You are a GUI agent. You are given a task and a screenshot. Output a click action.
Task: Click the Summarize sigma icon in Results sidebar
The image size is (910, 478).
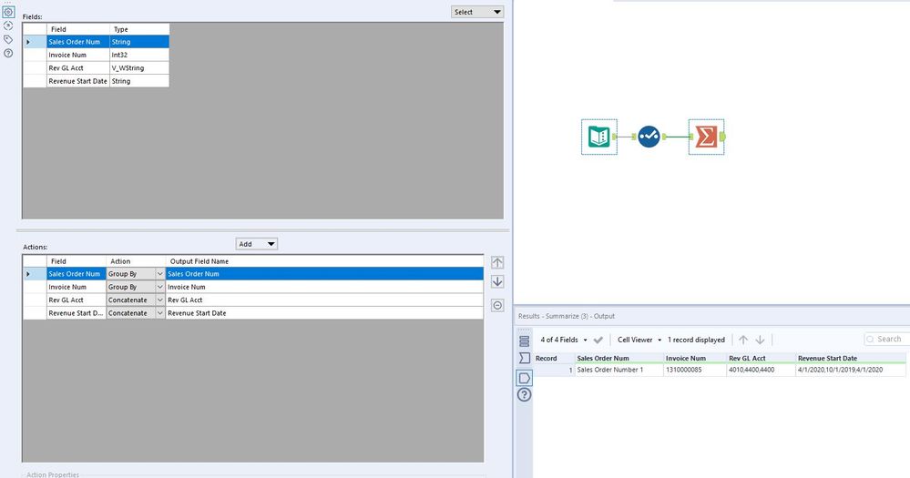[x=524, y=358]
